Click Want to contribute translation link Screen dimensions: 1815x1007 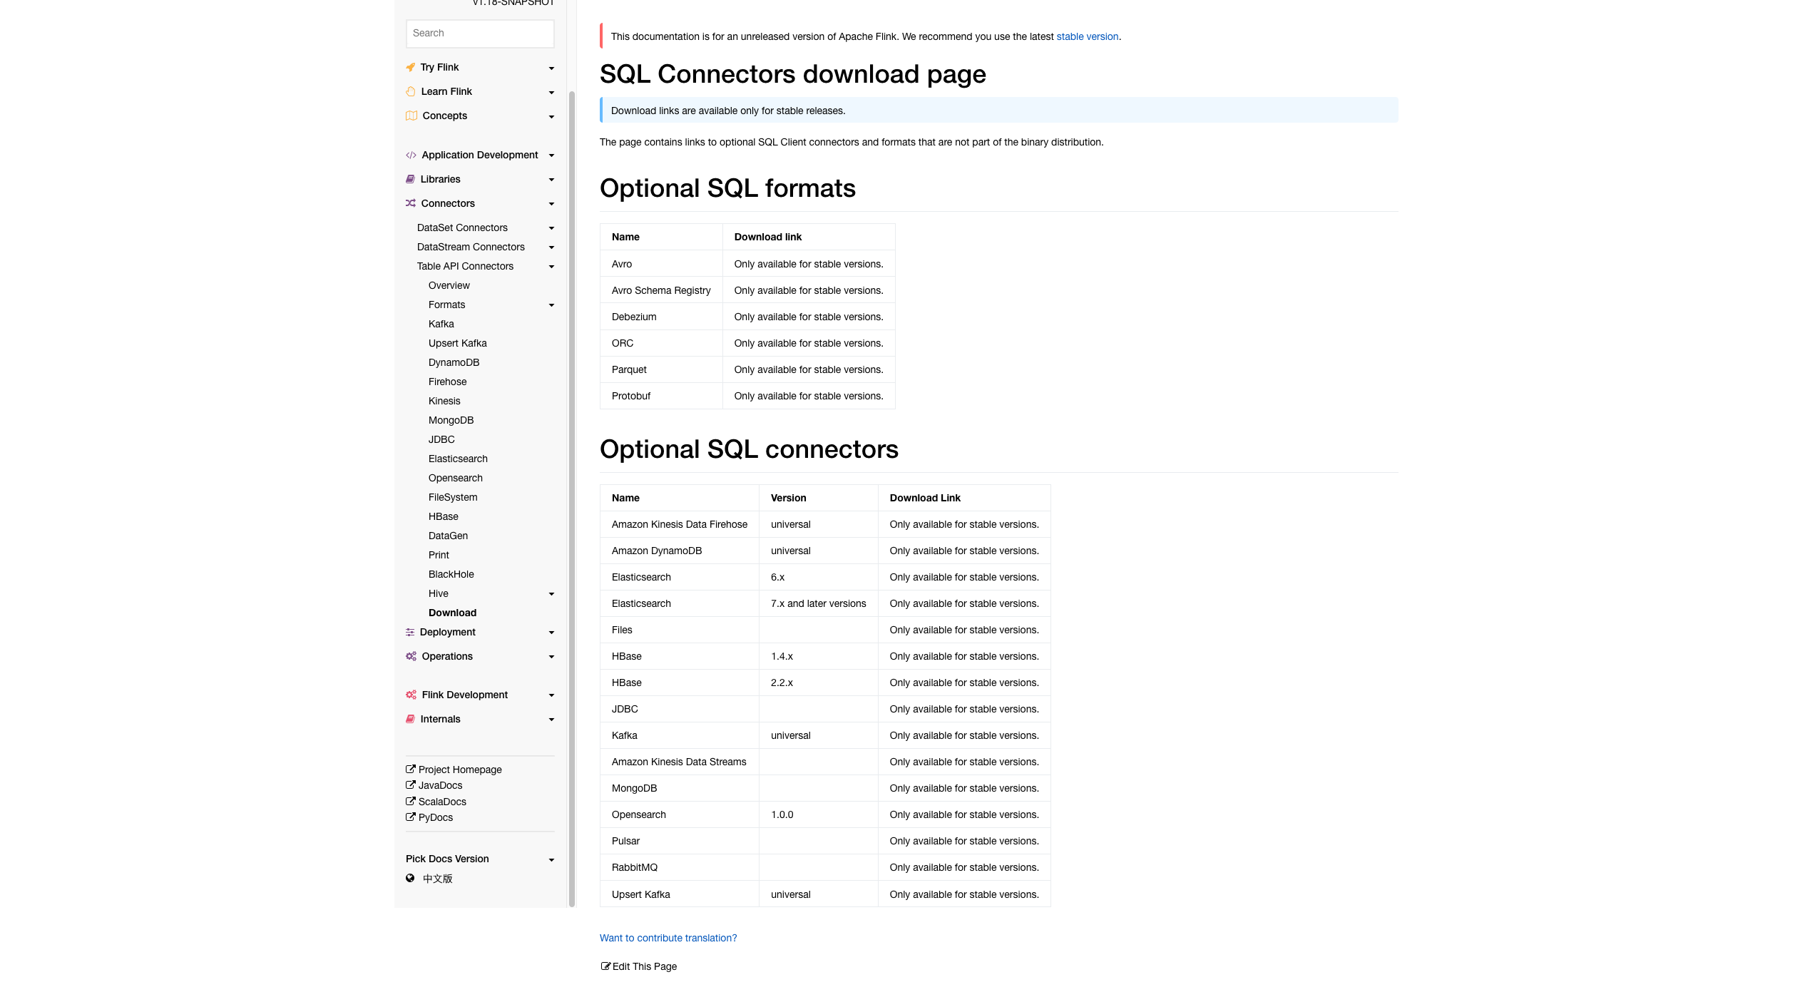668,938
